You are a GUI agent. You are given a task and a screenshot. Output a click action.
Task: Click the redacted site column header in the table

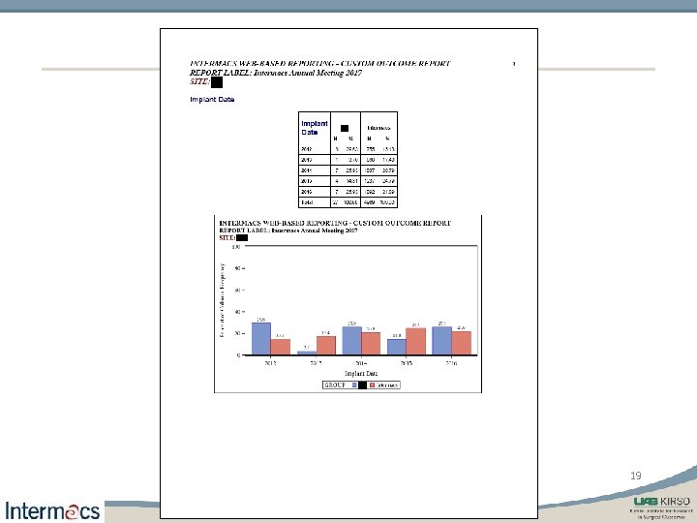pyautogui.click(x=345, y=128)
